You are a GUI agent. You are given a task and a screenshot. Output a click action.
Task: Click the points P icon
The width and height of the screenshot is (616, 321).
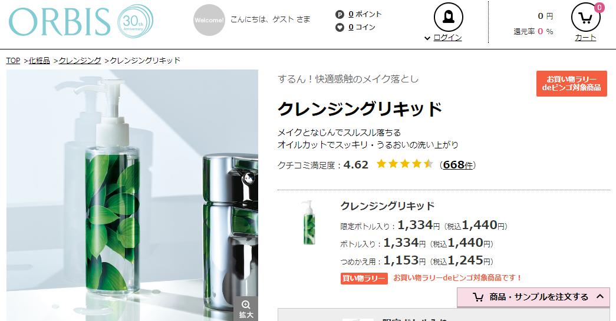point(340,15)
